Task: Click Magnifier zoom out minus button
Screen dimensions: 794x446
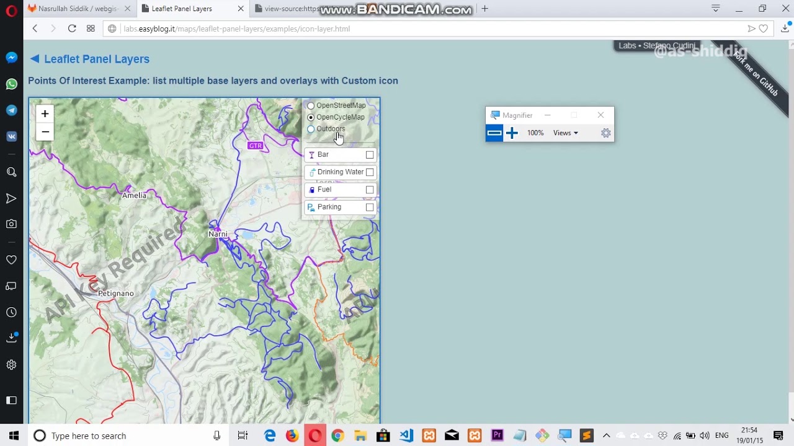Action: (494, 133)
